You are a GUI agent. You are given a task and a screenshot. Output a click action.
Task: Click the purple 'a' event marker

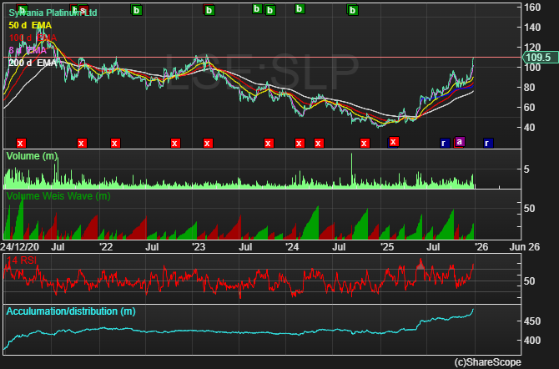click(459, 143)
